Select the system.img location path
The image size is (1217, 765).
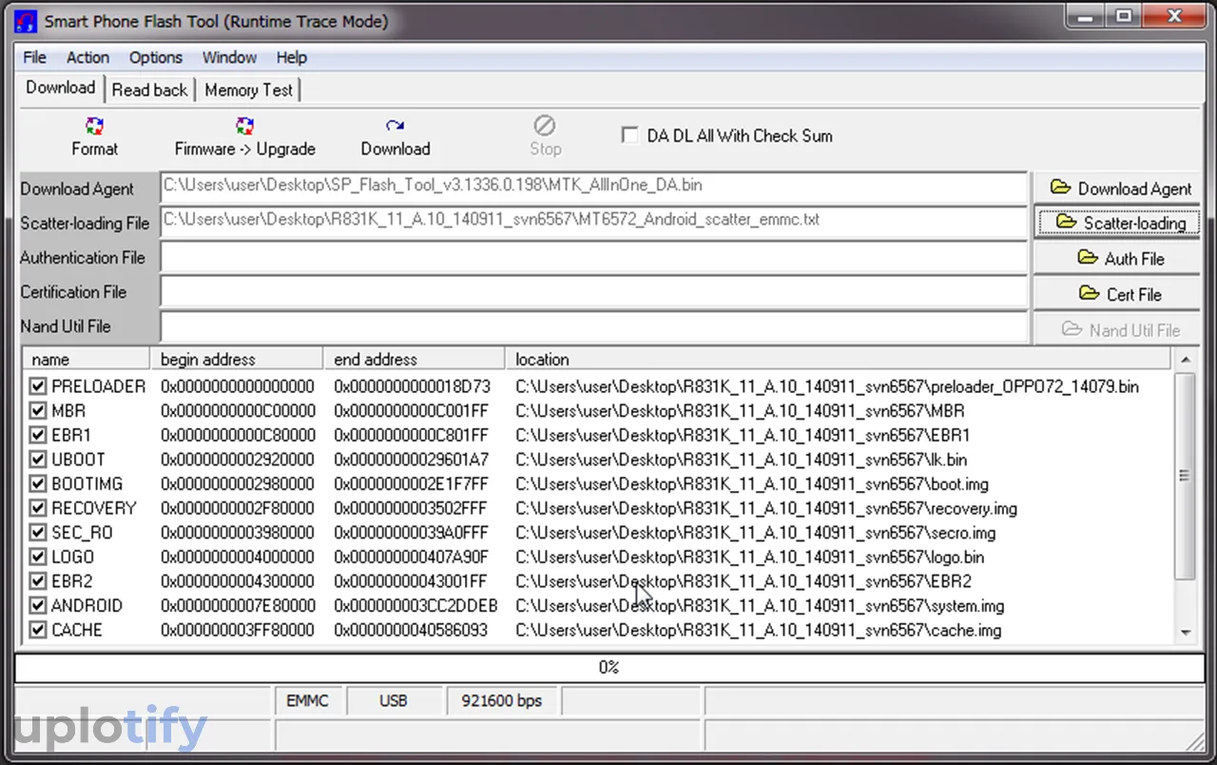760,605
